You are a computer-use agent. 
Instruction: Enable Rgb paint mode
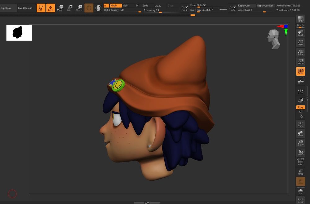[126, 6]
